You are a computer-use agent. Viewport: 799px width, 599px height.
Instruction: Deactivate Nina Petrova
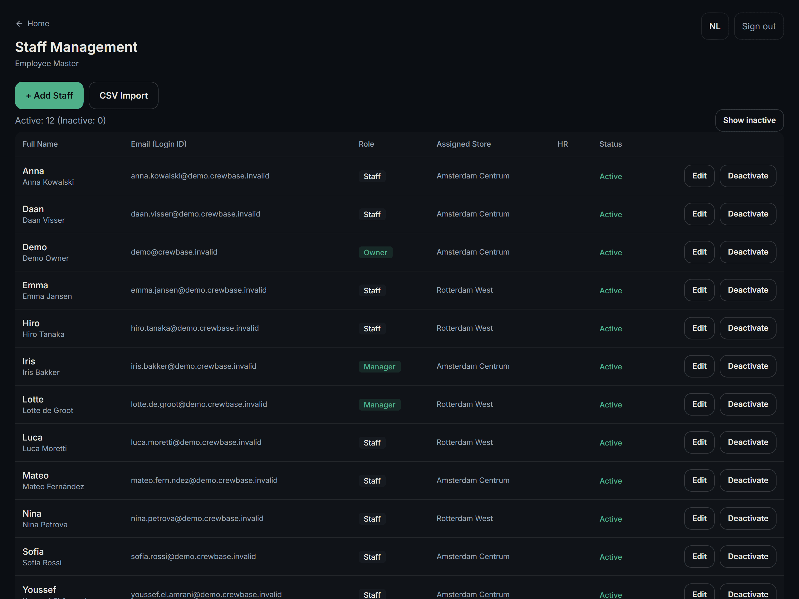(x=748, y=519)
